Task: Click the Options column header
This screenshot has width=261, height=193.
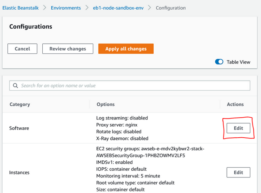Action: [x=105, y=104]
